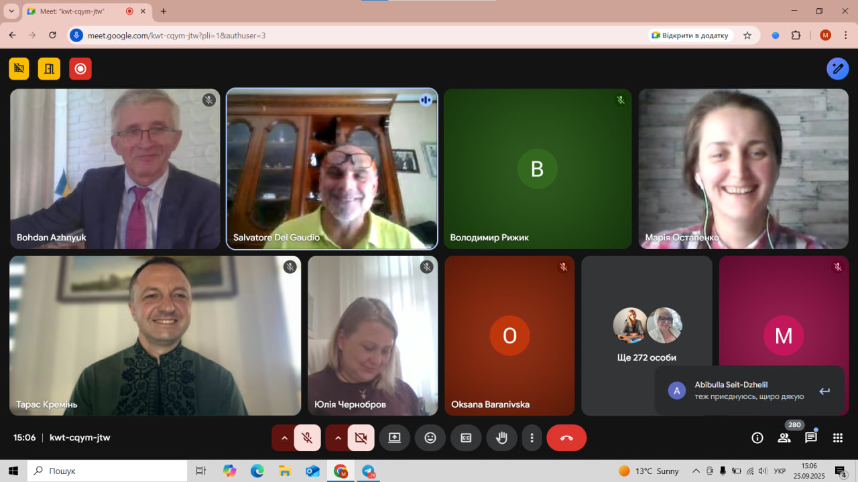Click the present screen button
Screen dimensions: 858x482
point(395,438)
